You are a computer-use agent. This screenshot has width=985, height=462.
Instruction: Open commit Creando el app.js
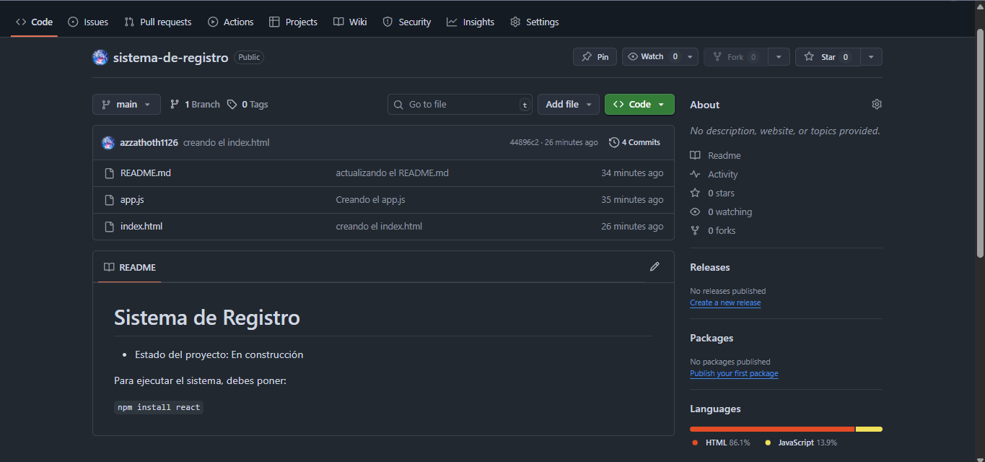click(370, 200)
